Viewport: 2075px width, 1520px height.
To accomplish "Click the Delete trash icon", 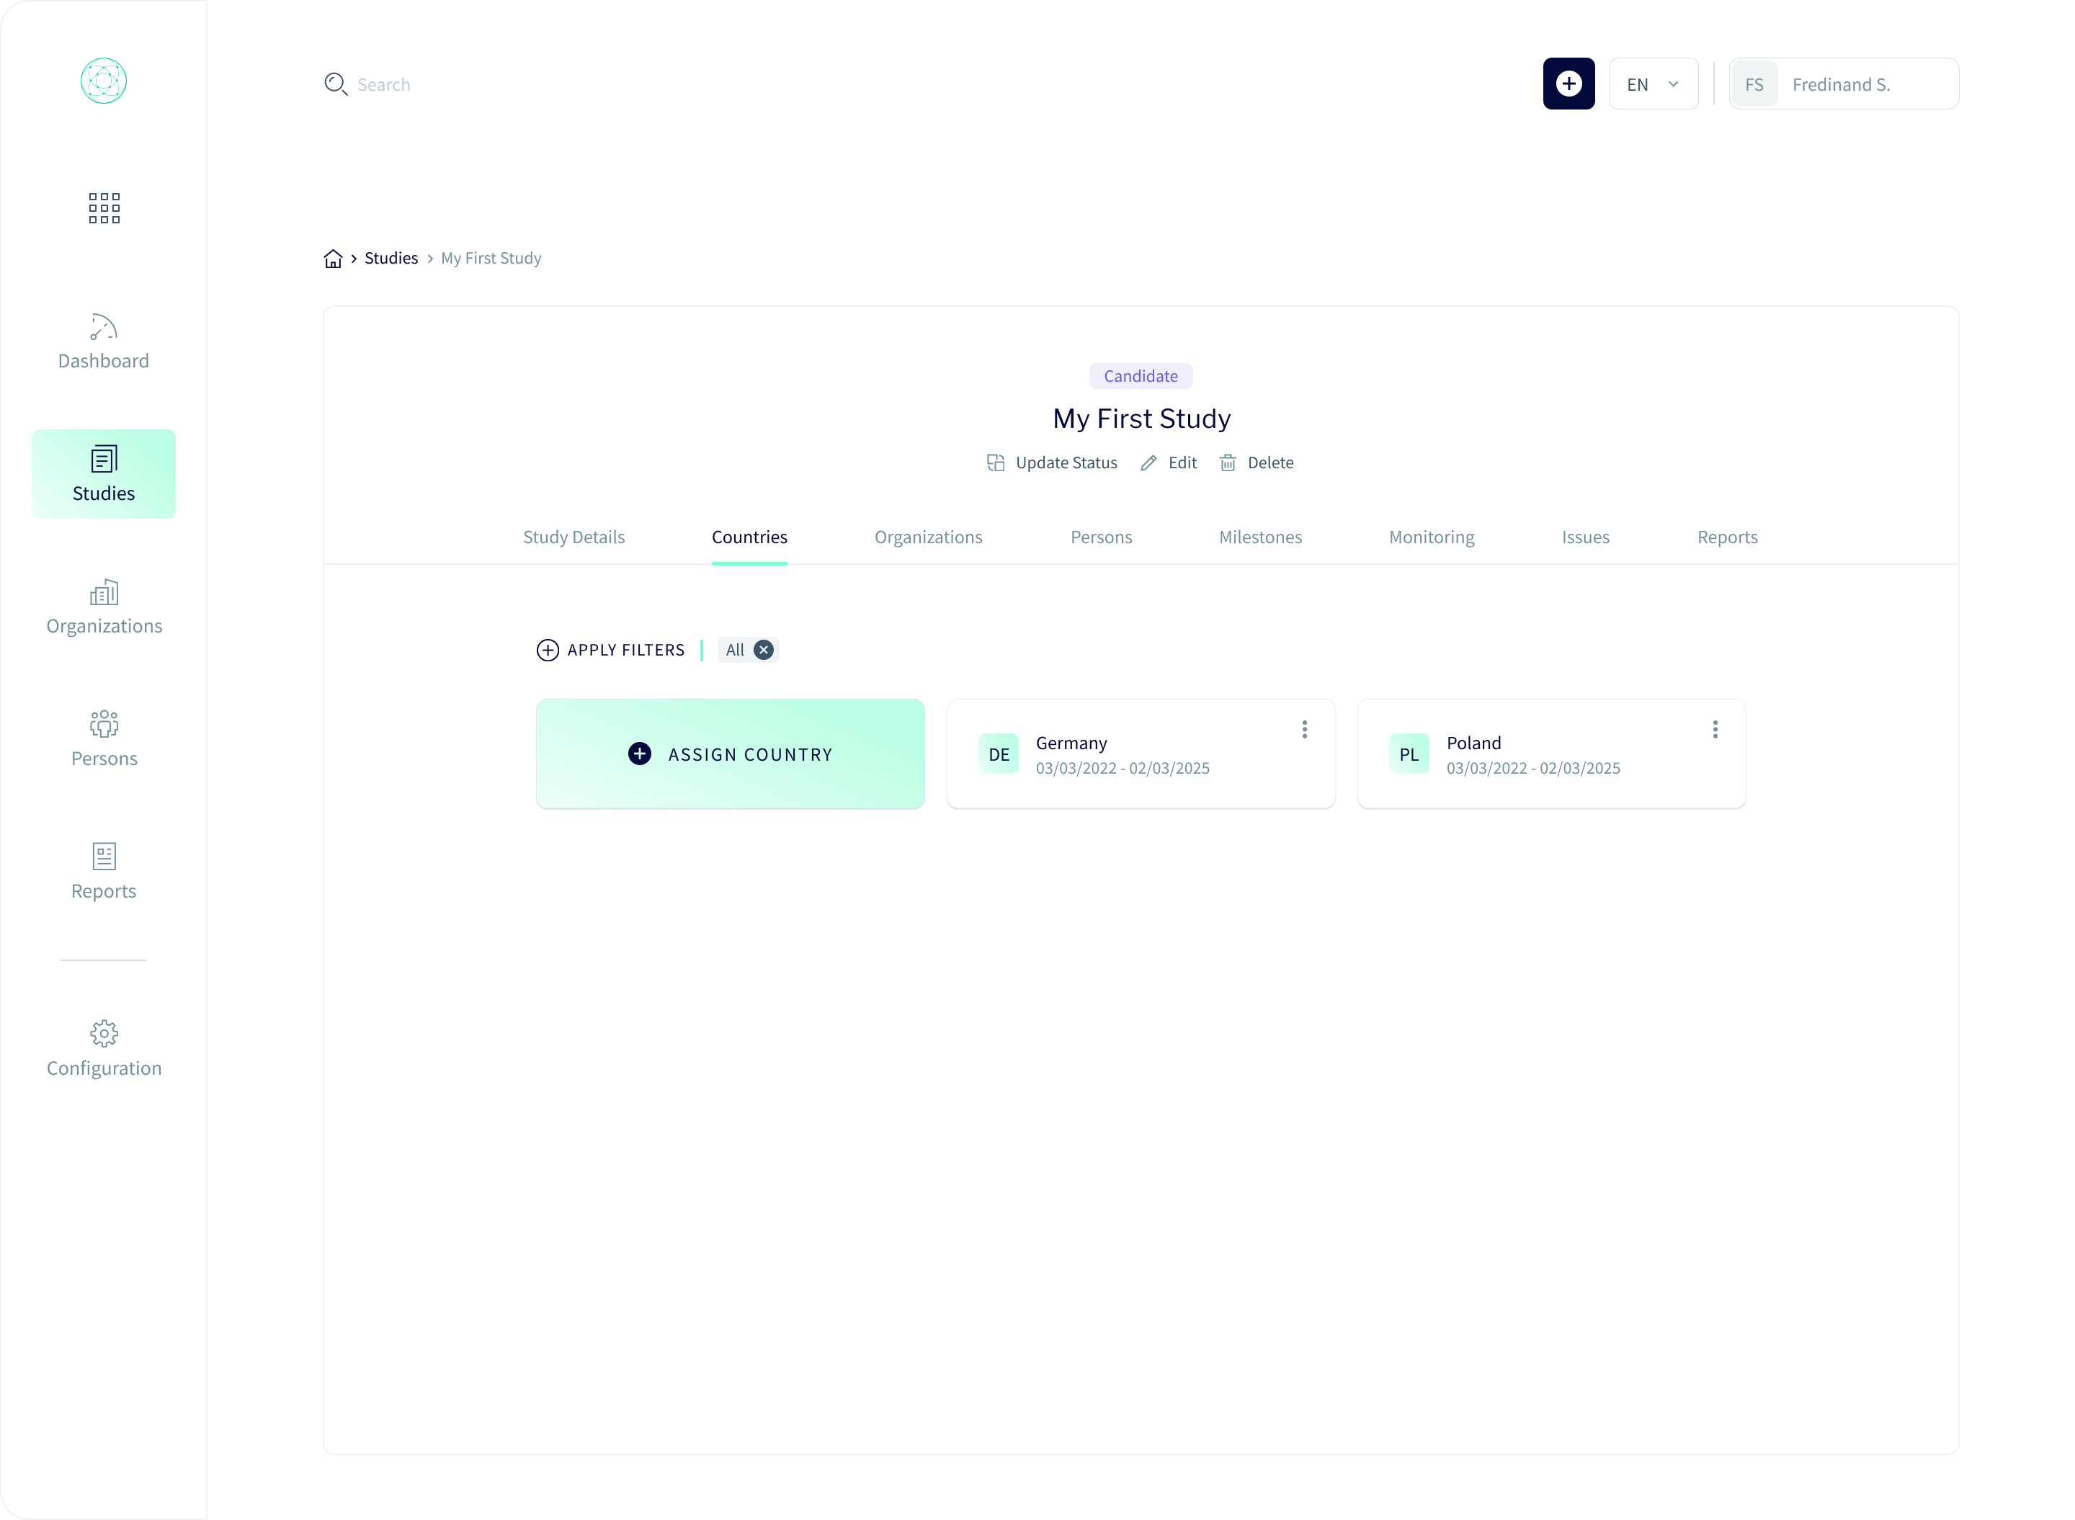I will [x=1226, y=462].
